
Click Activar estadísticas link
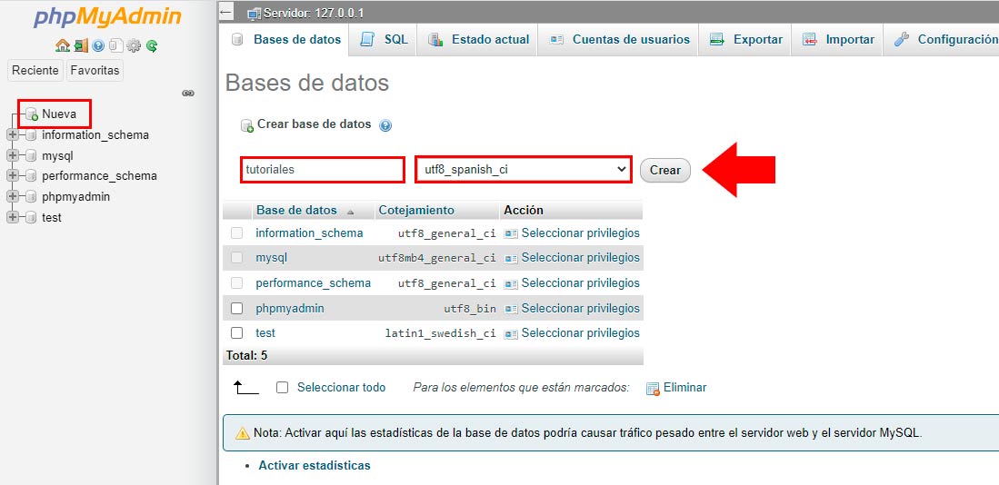pos(315,465)
